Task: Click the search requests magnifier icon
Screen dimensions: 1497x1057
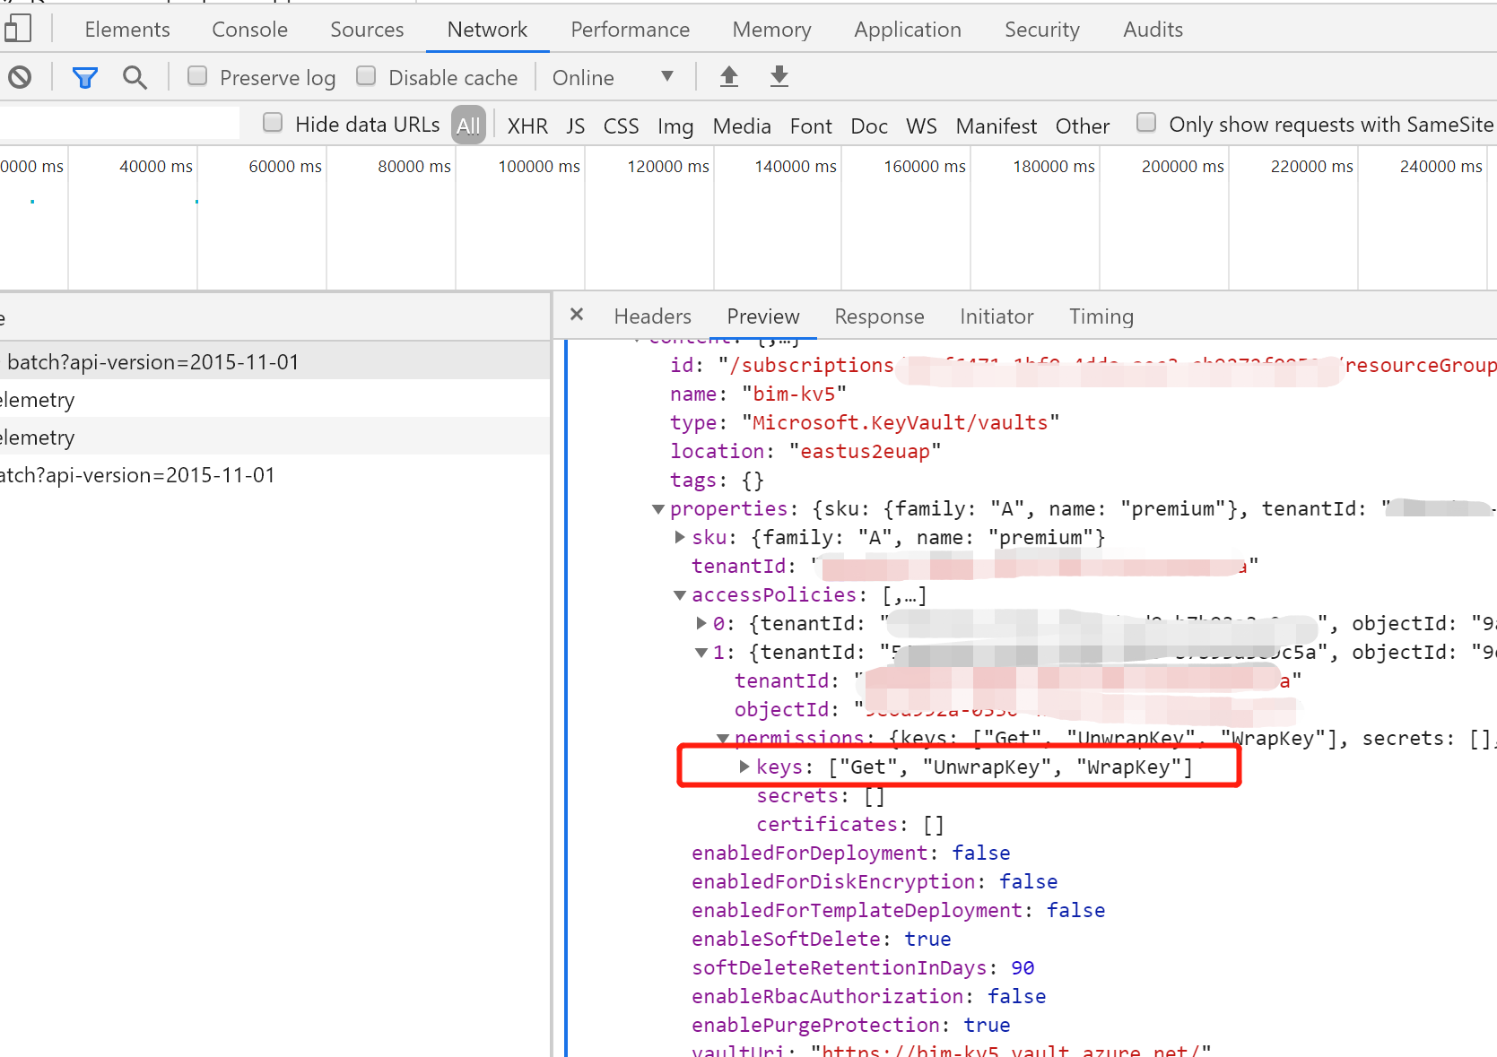Action: point(135,77)
